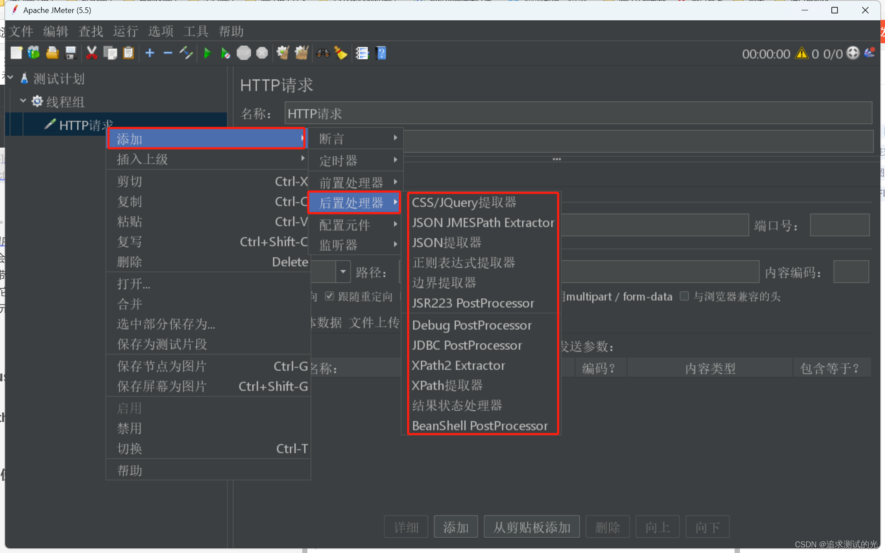Screen dimensions: 885x553
Task: Open the Templates icon in toolbar
Action: coord(34,53)
